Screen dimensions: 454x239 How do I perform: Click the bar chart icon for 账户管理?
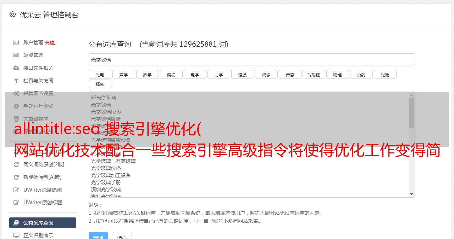click(16, 42)
